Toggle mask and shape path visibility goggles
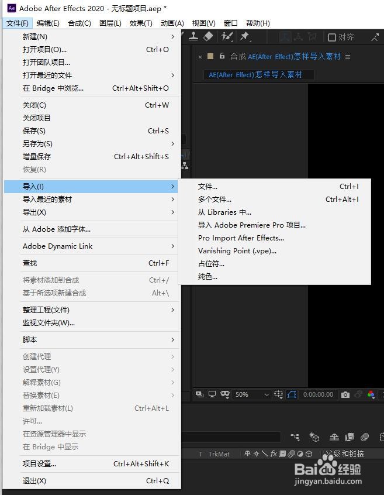384x495 pixels. (x=225, y=394)
